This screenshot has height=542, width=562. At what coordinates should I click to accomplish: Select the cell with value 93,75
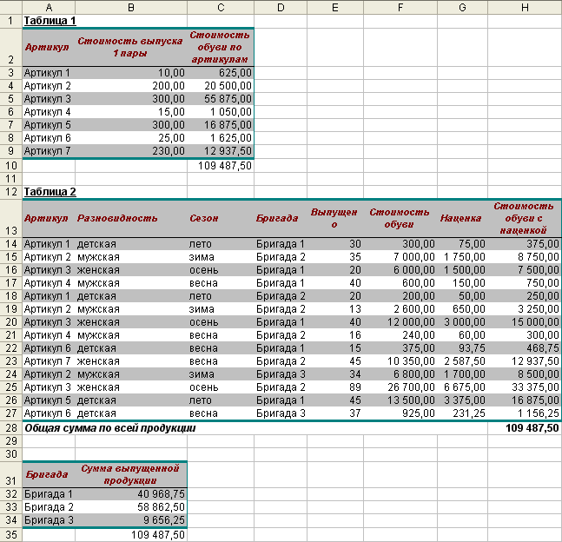462,348
